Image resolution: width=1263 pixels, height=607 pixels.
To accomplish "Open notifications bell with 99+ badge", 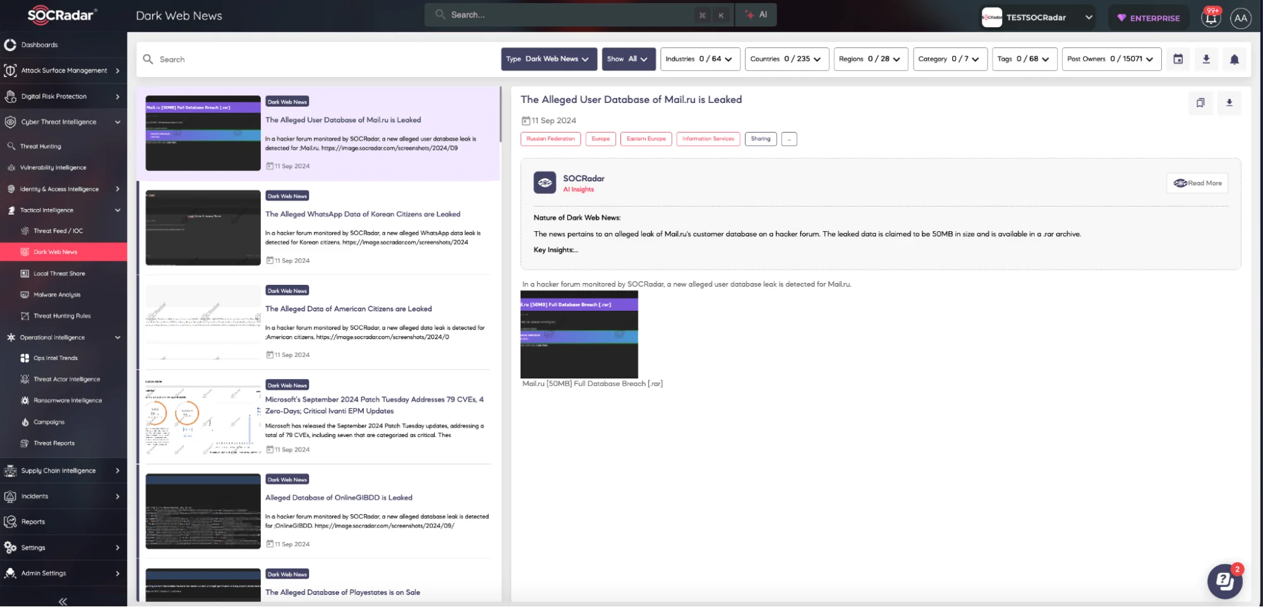I will [1211, 17].
